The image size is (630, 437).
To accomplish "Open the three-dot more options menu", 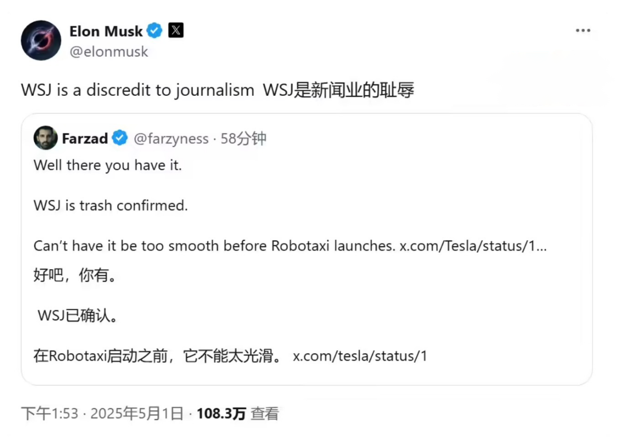I will 583,31.
